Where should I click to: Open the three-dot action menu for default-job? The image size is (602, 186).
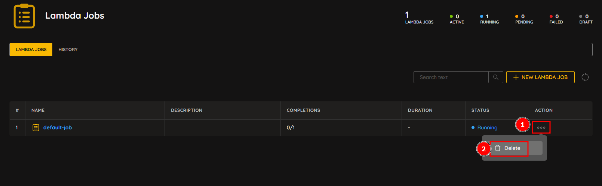(541, 127)
